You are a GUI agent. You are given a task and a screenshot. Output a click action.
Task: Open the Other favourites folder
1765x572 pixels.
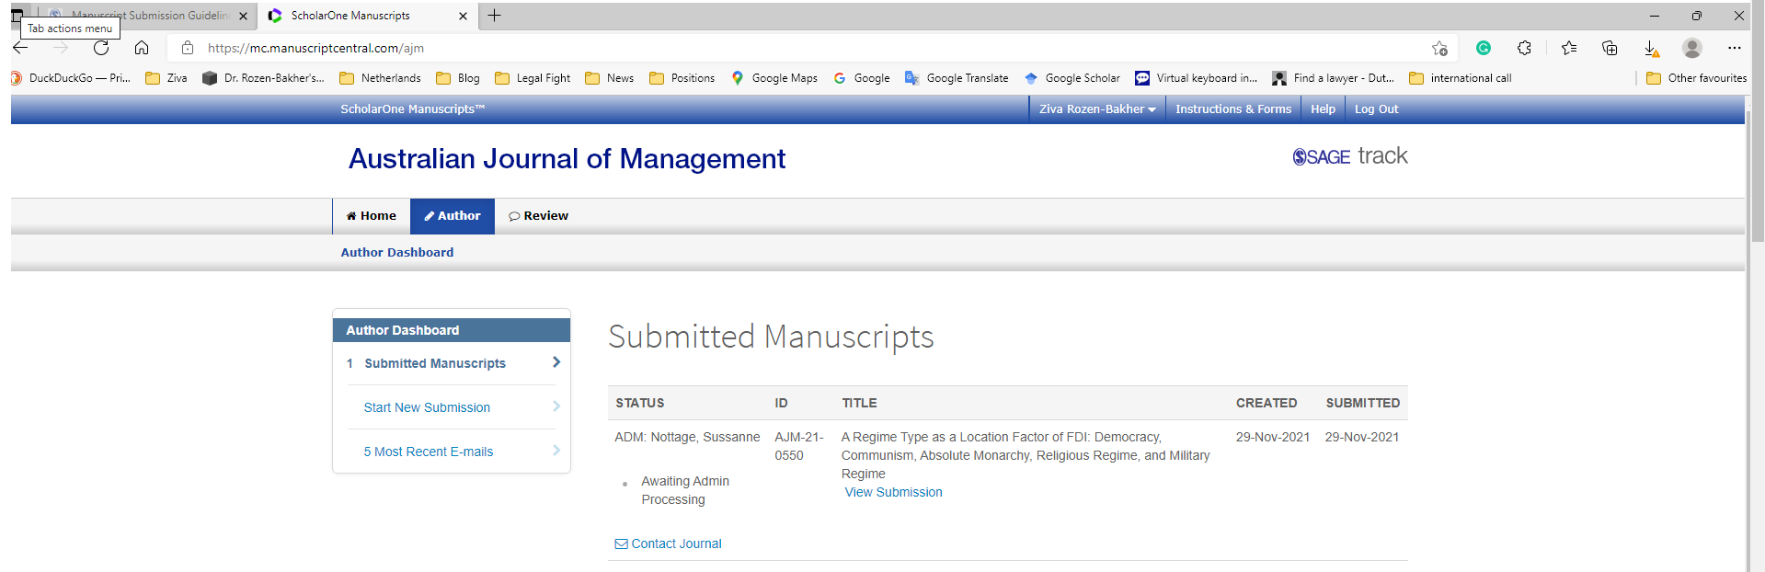[1697, 78]
